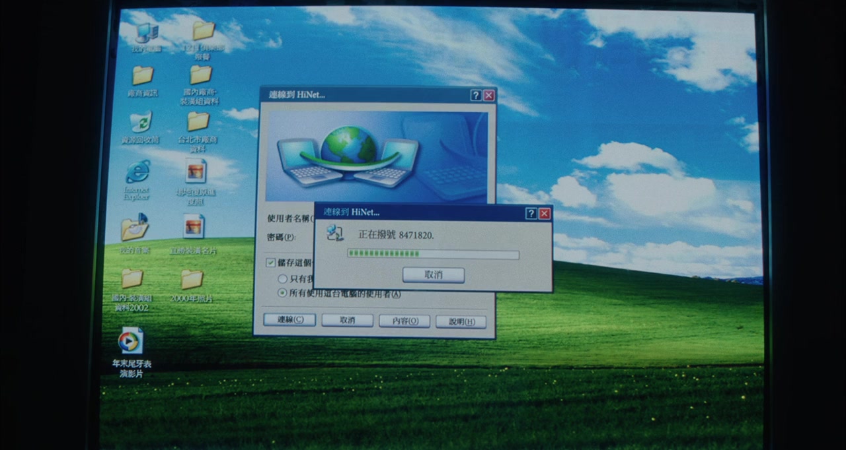Launch Internet Explorer from the desktop
Viewport: 846px width, 450px height.
coord(137,173)
